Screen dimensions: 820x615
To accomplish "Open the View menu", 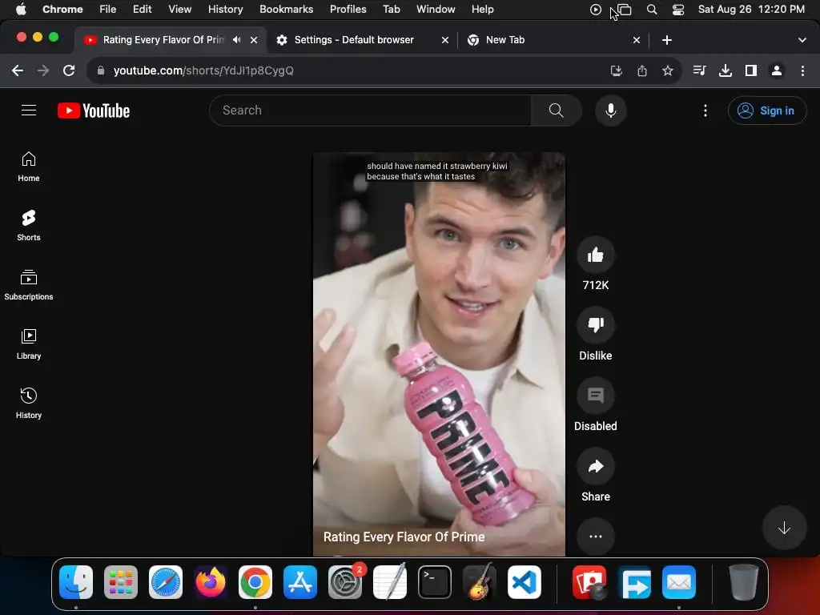I will coord(180,10).
